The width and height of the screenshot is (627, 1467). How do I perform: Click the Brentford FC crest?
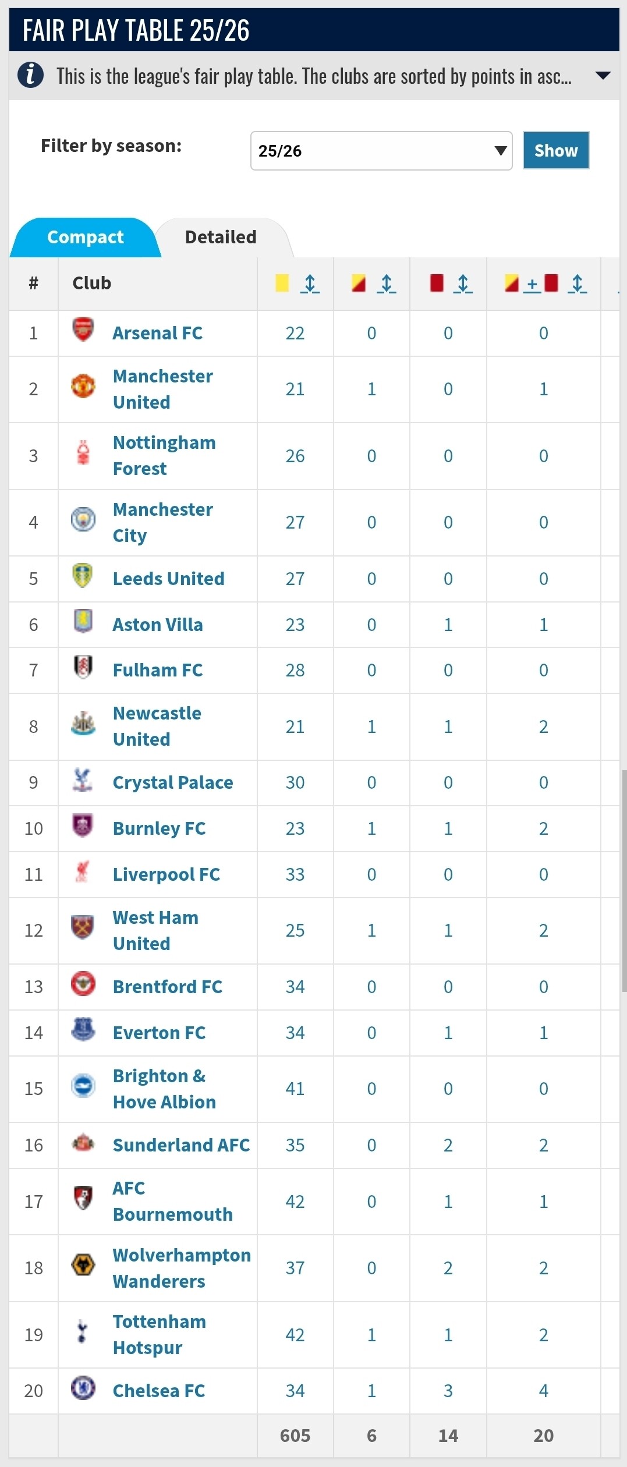[x=83, y=984]
